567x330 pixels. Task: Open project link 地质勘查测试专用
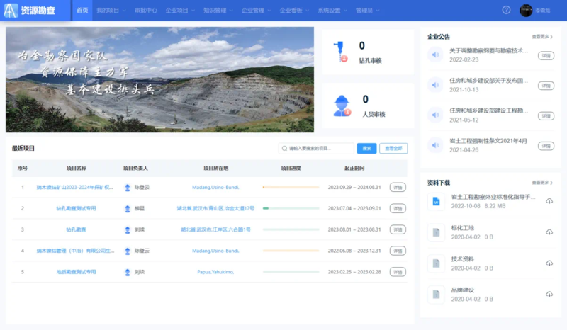(76, 272)
